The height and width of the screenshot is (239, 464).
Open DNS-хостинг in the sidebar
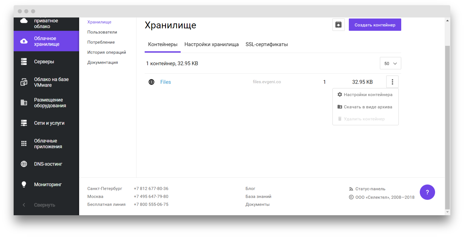(46, 164)
